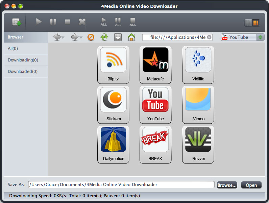Clear the address bar with the x button

point(209,37)
